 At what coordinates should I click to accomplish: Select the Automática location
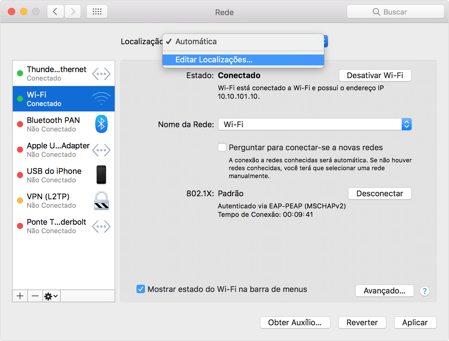[243, 41]
